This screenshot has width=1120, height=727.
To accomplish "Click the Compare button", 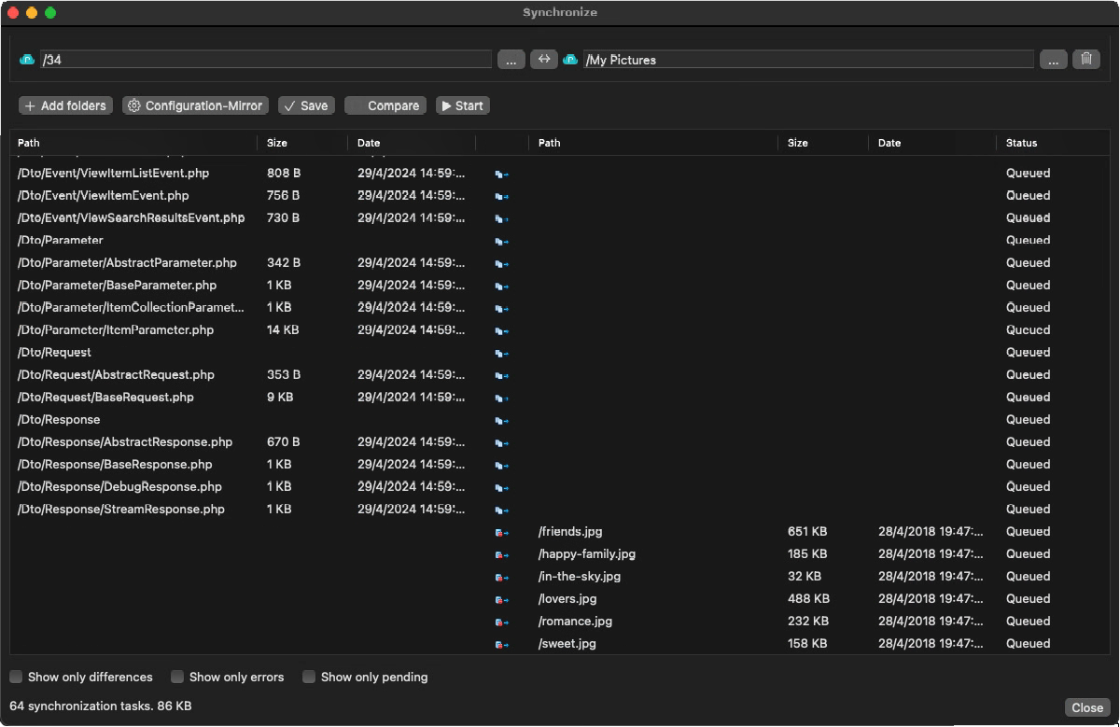I will (385, 105).
